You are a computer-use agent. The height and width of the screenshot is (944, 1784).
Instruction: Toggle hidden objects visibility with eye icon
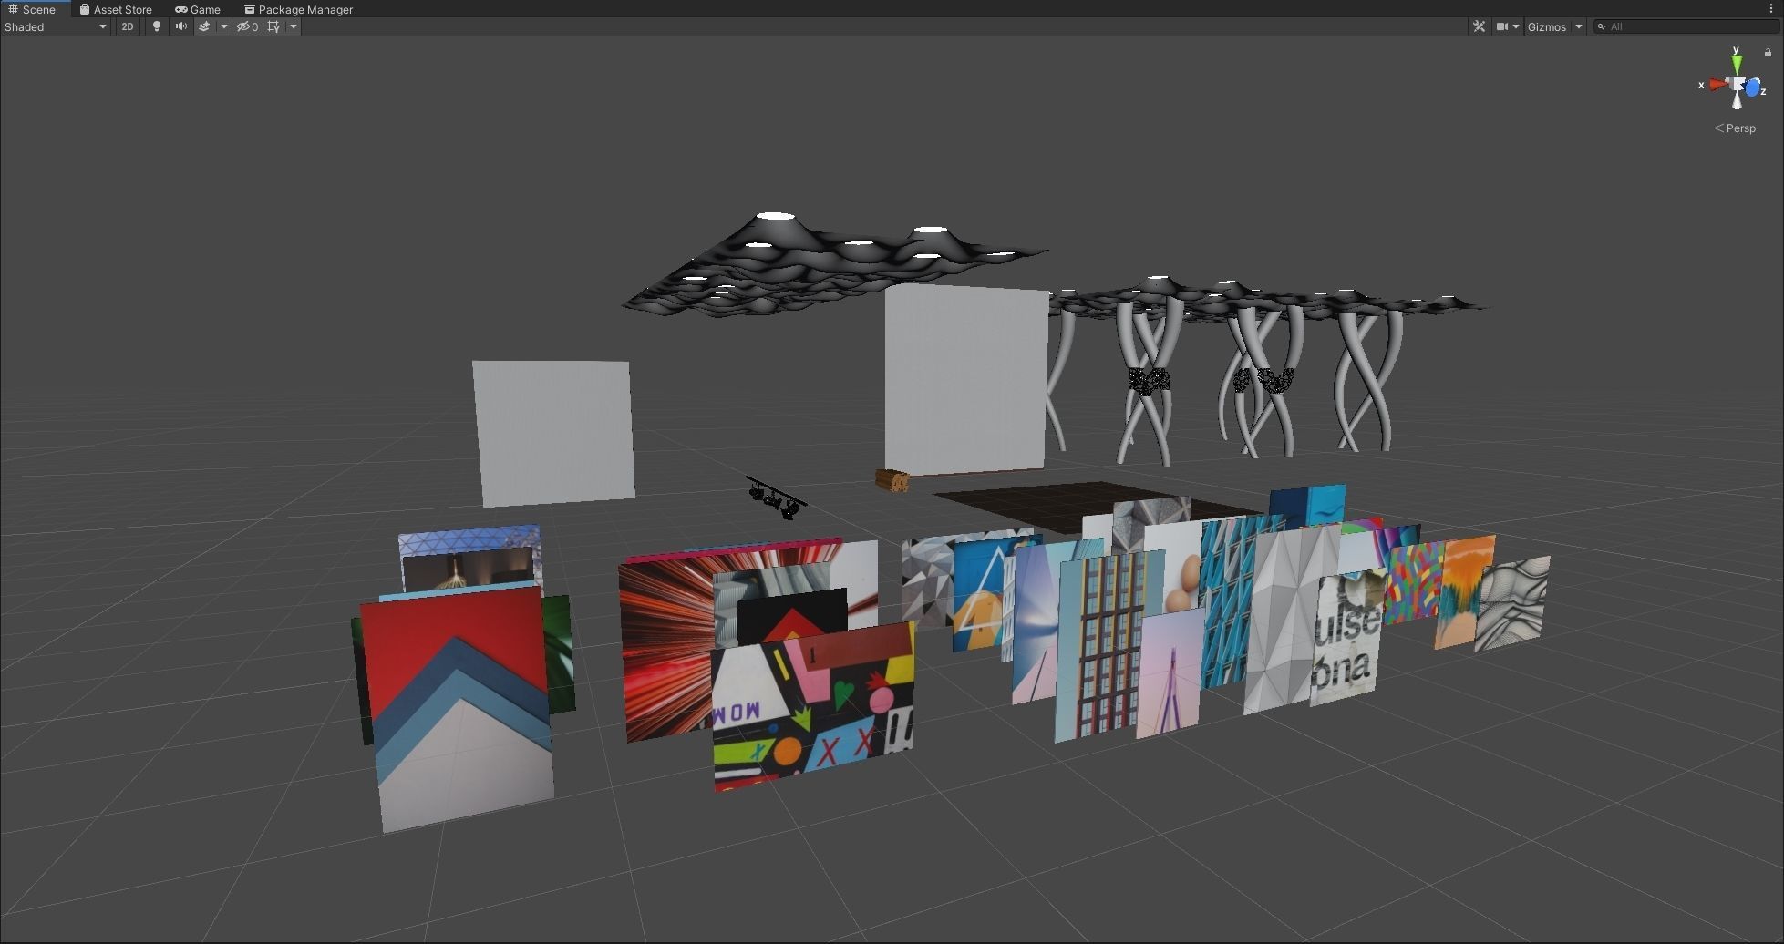247,26
